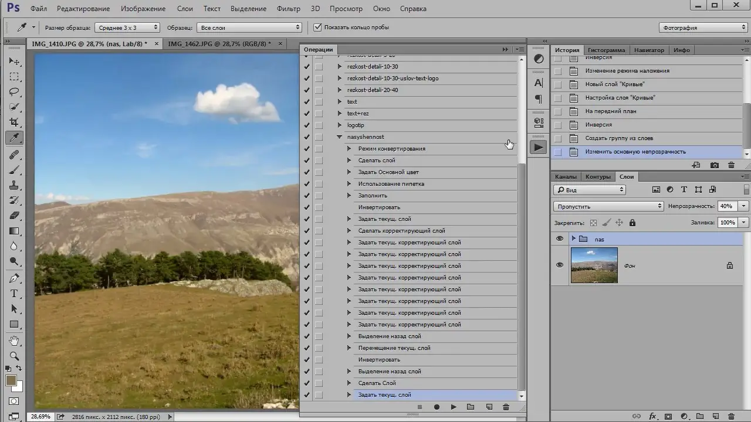751x422 pixels.
Task: Hide the 'Фон' layer
Action: click(x=559, y=265)
